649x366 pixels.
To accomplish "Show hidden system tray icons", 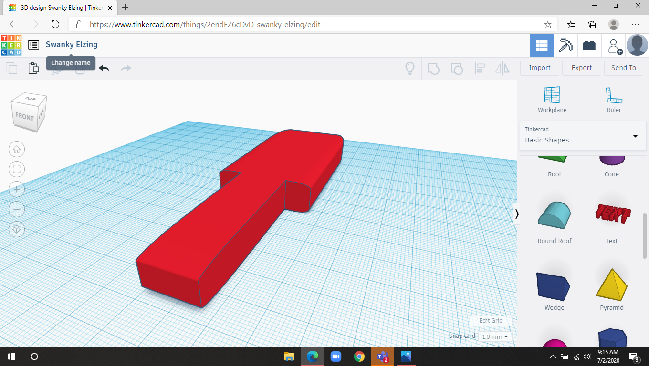I will pyautogui.click(x=553, y=356).
